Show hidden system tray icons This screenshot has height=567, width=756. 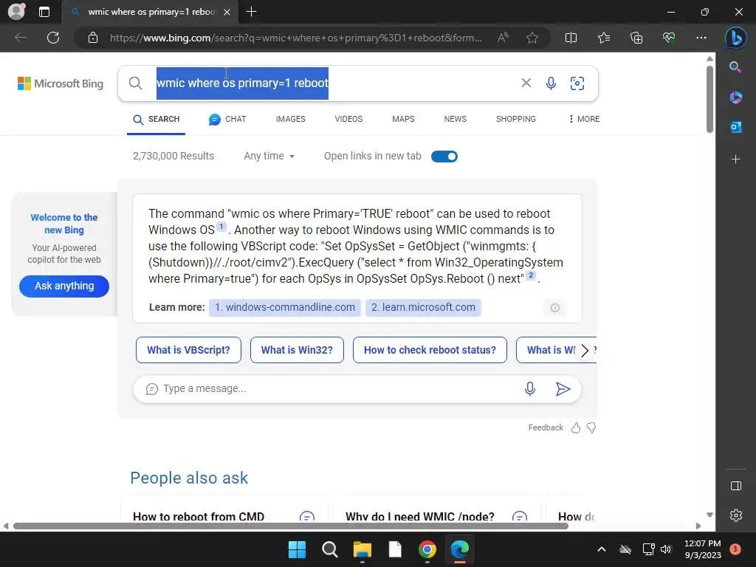pyautogui.click(x=601, y=549)
